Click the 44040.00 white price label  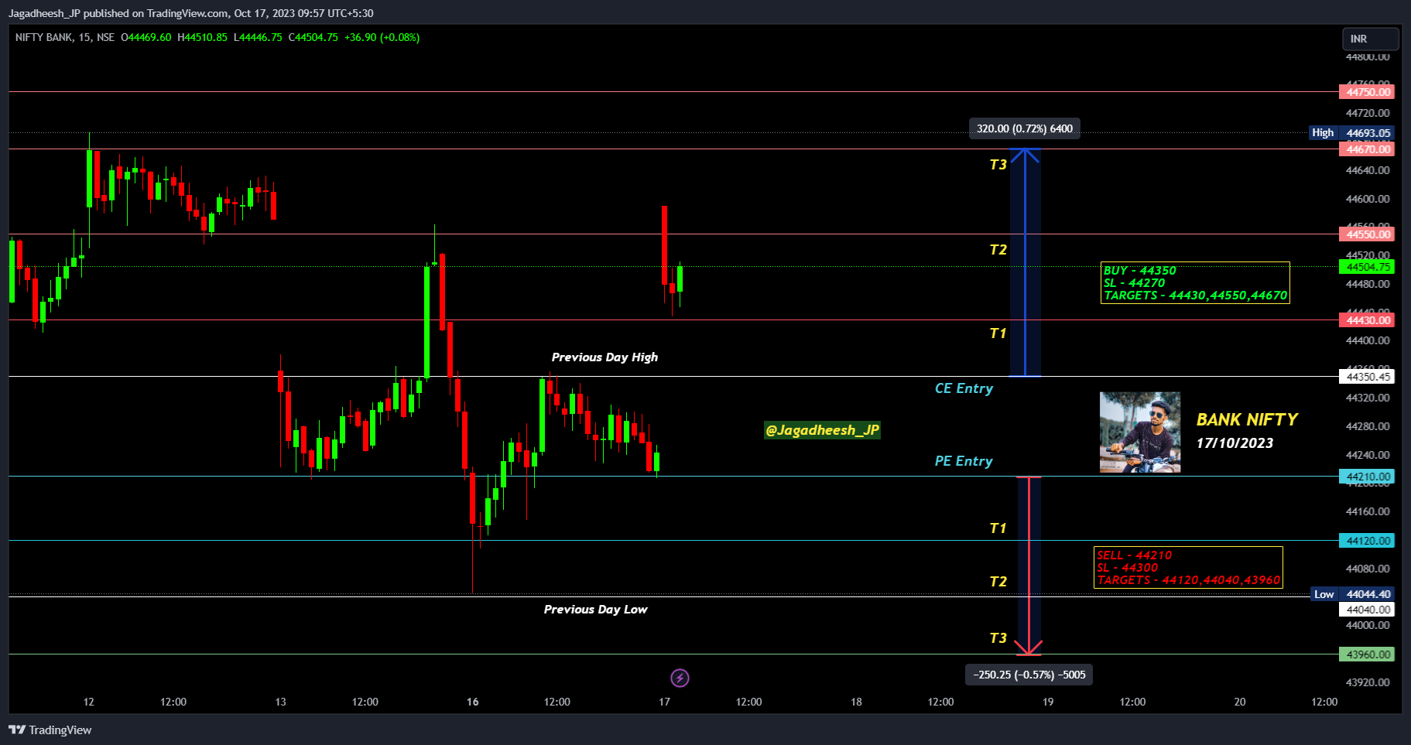[x=1367, y=610]
